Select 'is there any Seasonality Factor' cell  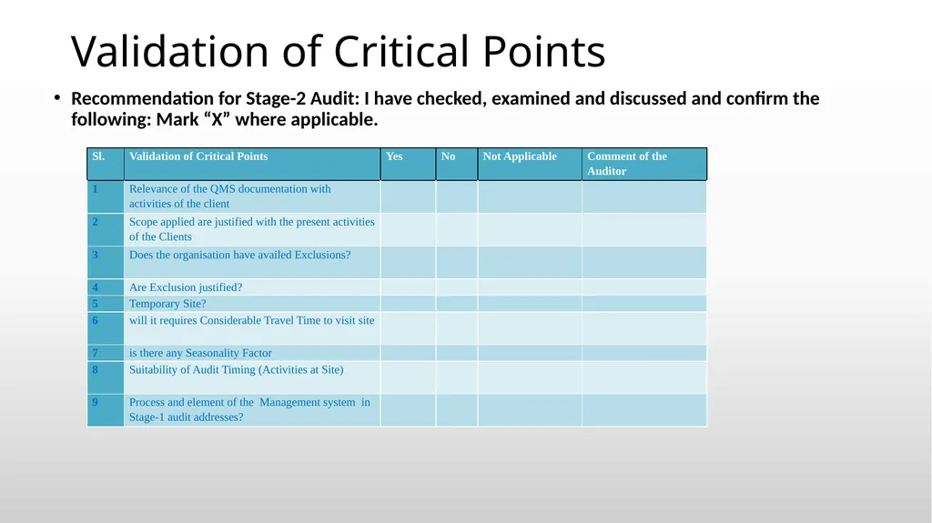tap(252, 353)
